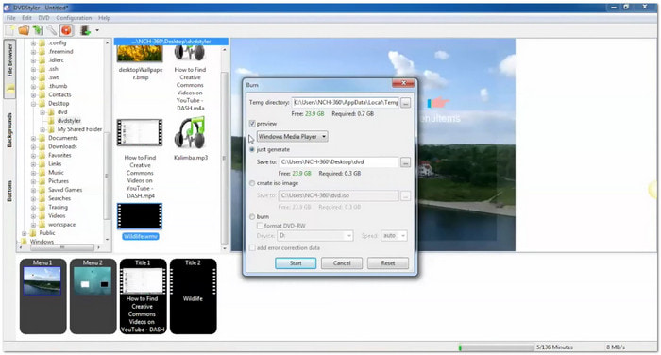Click the .config folder icon
Screen dimensions: 661x355
click(42, 42)
